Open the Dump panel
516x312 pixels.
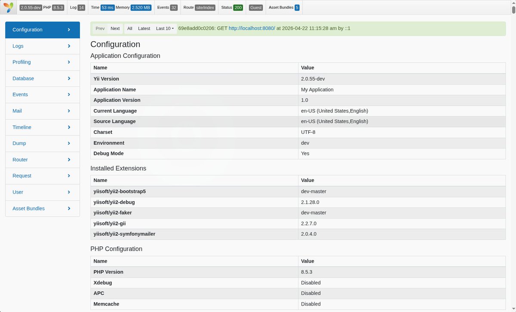point(43,143)
